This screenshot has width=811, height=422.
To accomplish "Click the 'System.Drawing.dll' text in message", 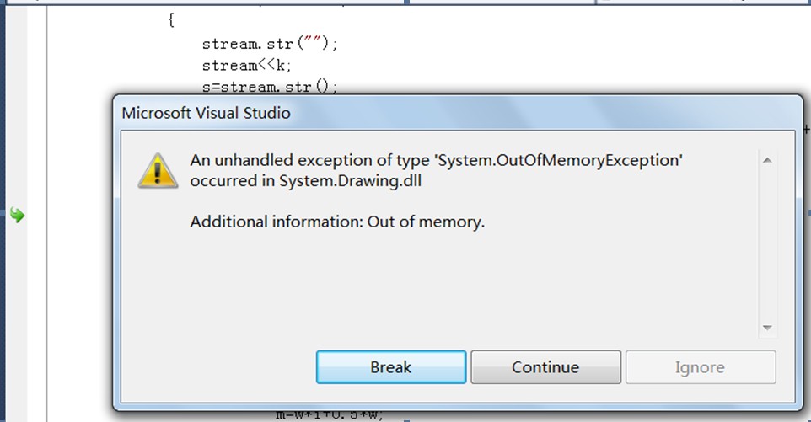I will pos(350,181).
